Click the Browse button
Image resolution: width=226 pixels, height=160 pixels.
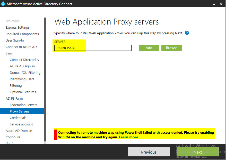point(171,48)
